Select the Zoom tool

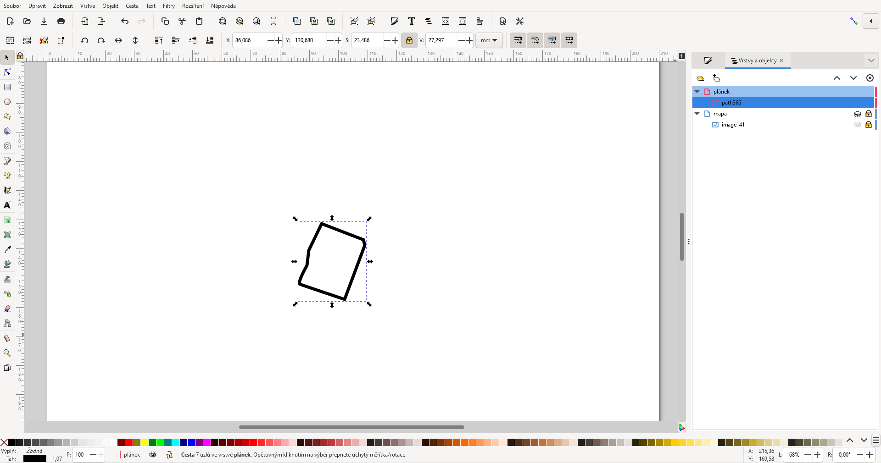point(7,353)
